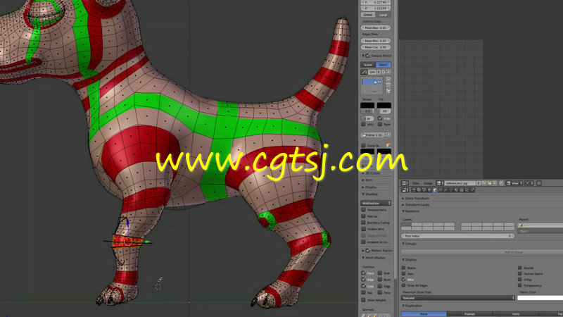Open the Image menu in image editor
The image size is (563, 317).
428,183
